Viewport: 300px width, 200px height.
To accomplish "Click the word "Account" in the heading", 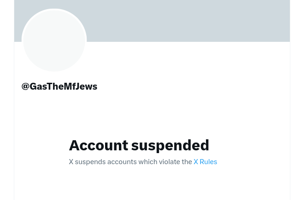I will tap(99, 145).
